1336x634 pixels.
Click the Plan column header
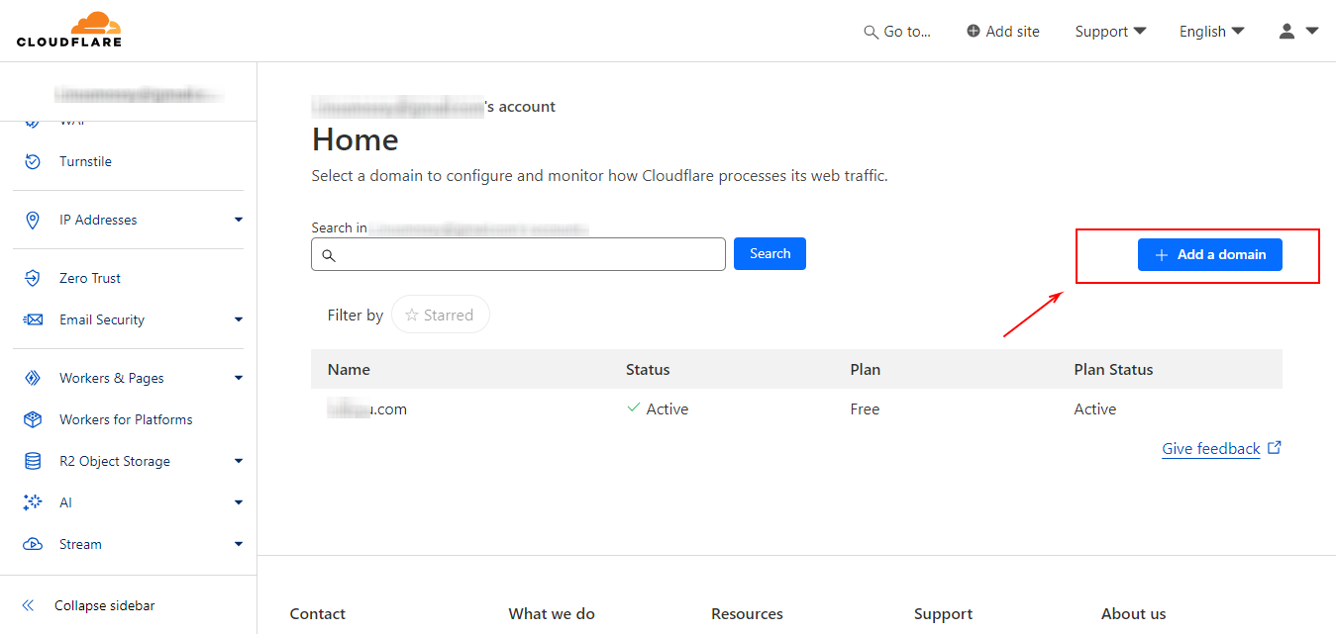click(865, 369)
